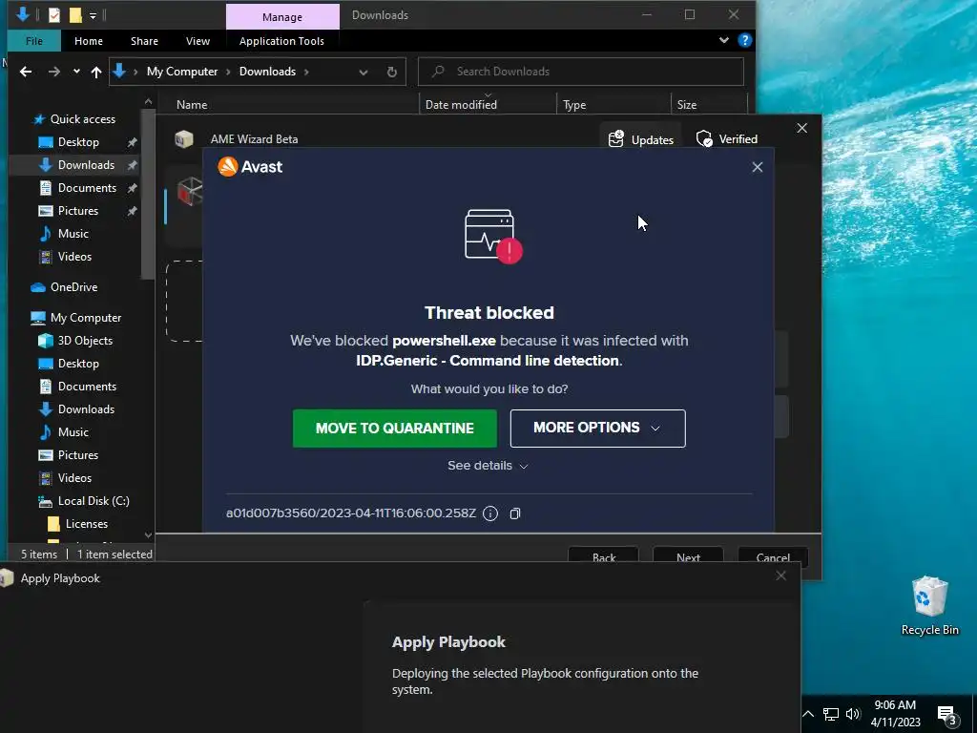The height and width of the screenshot is (733, 977).
Task: Click the New folder icon in title bar
Action: [75, 15]
